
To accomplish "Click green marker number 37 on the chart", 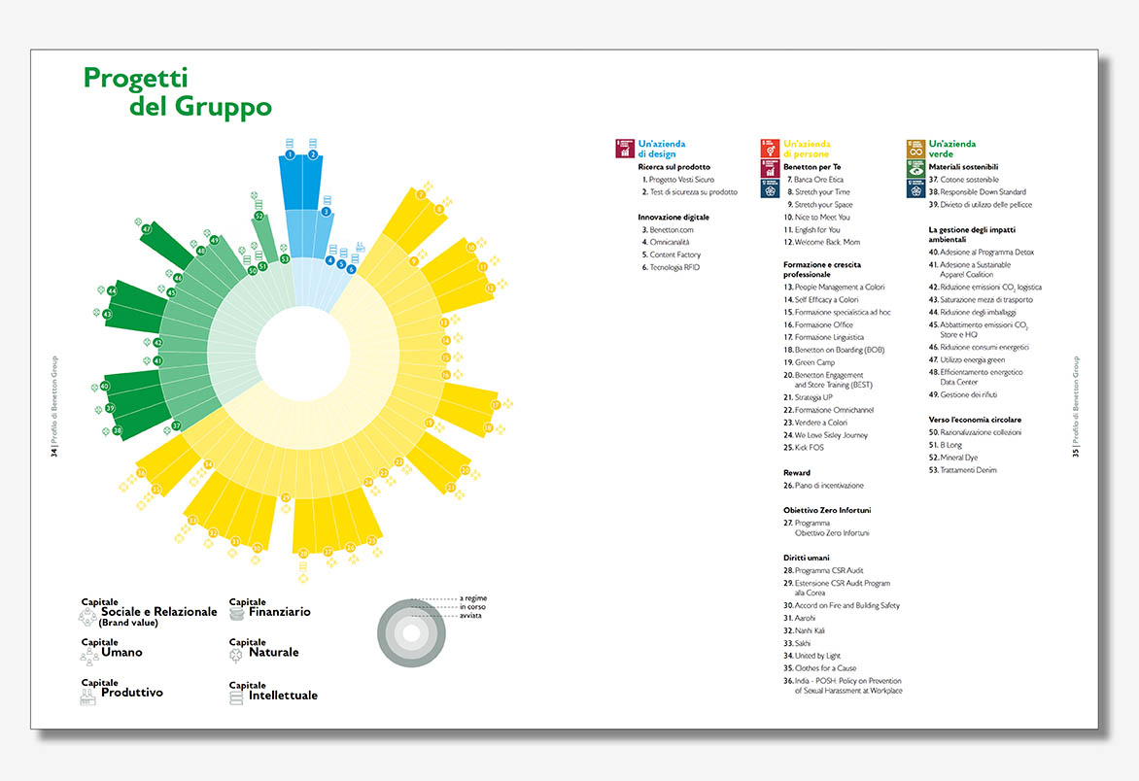I will 177,425.
